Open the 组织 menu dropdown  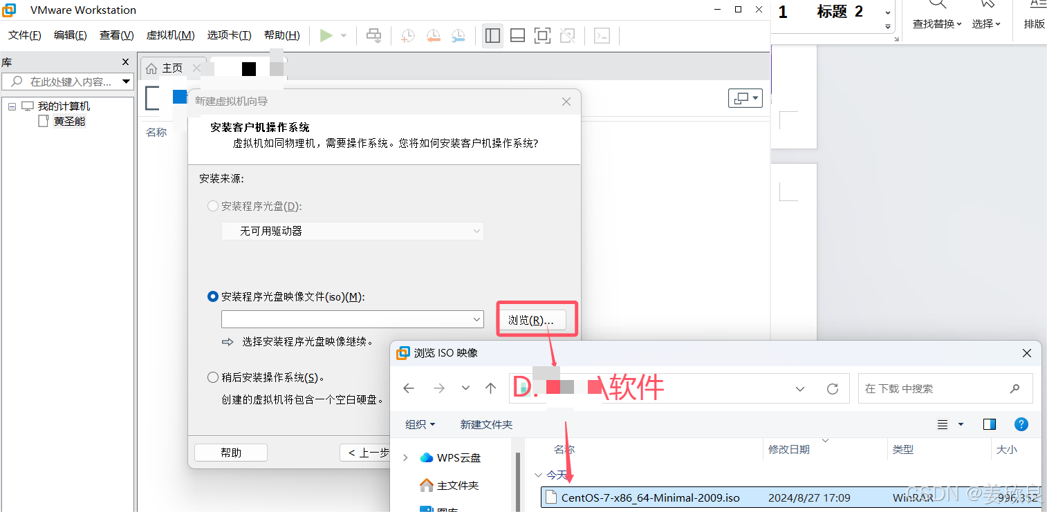coord(420,424)
